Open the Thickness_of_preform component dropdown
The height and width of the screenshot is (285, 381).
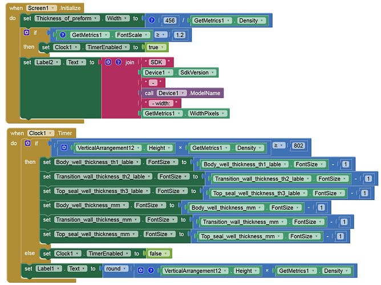pyautogui.click(x=67, y=18)
